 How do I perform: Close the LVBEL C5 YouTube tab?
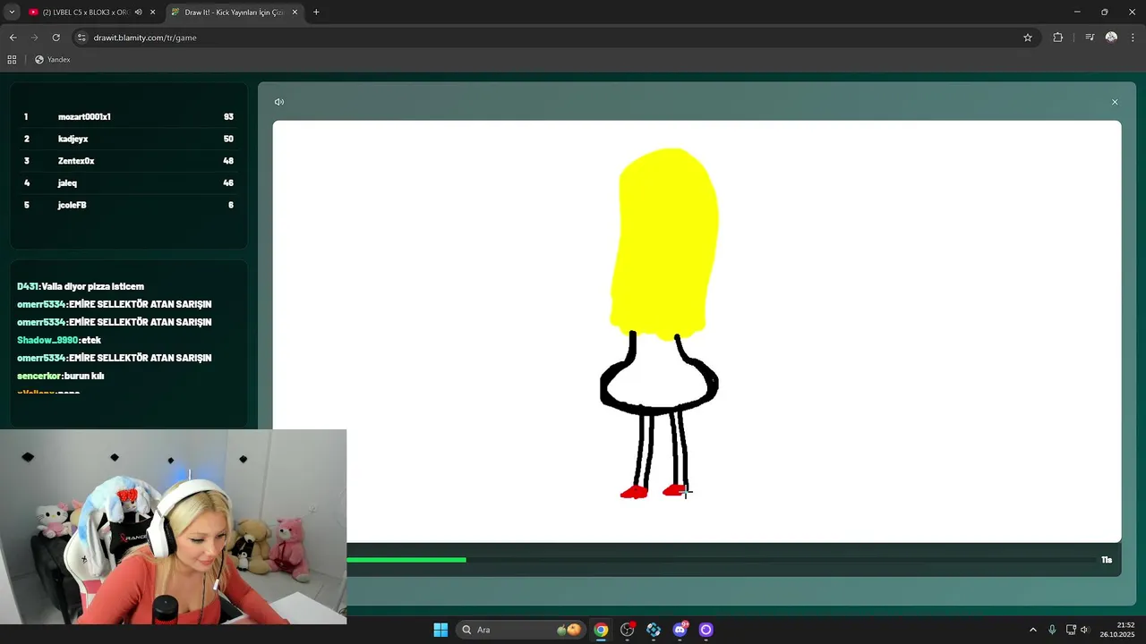click(x=152, y=13)
